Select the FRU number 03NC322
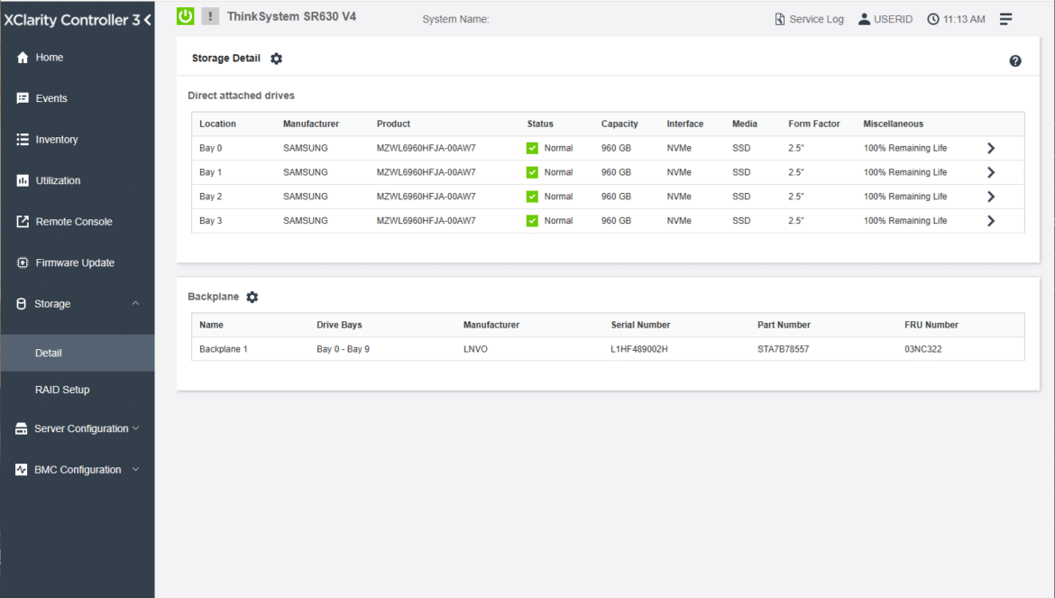Image resolution: width=1055 pixels, height=598 pixels. click(x=923, y=349)
